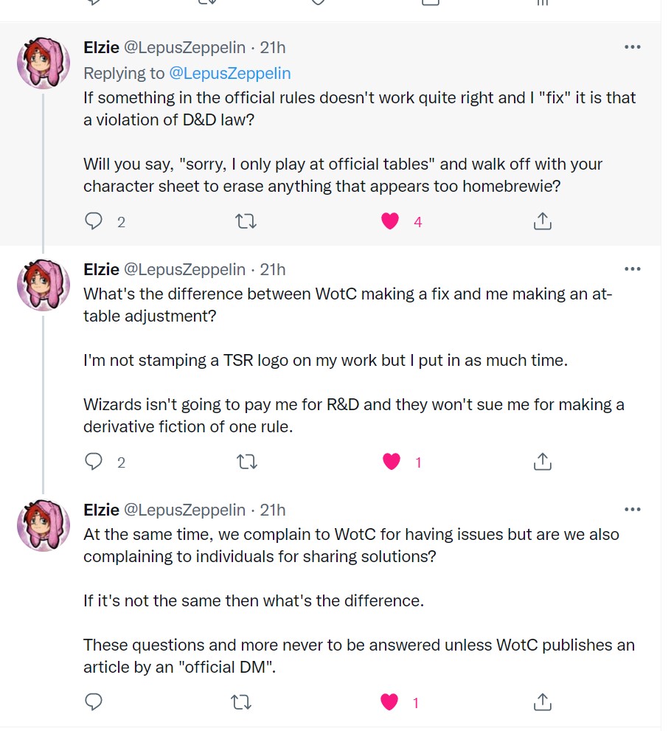Share the "TSR logo" tweet
This screenshot has height=731, width=671.
point(542,462)
